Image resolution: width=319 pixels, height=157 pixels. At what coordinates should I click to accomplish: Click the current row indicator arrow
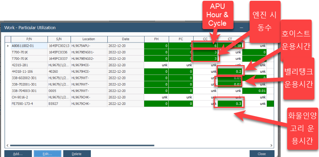point(8,46)
